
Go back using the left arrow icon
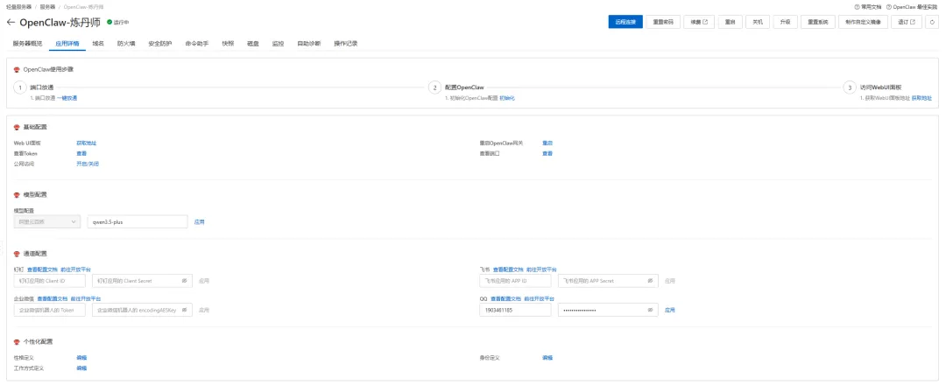point(11,22)
